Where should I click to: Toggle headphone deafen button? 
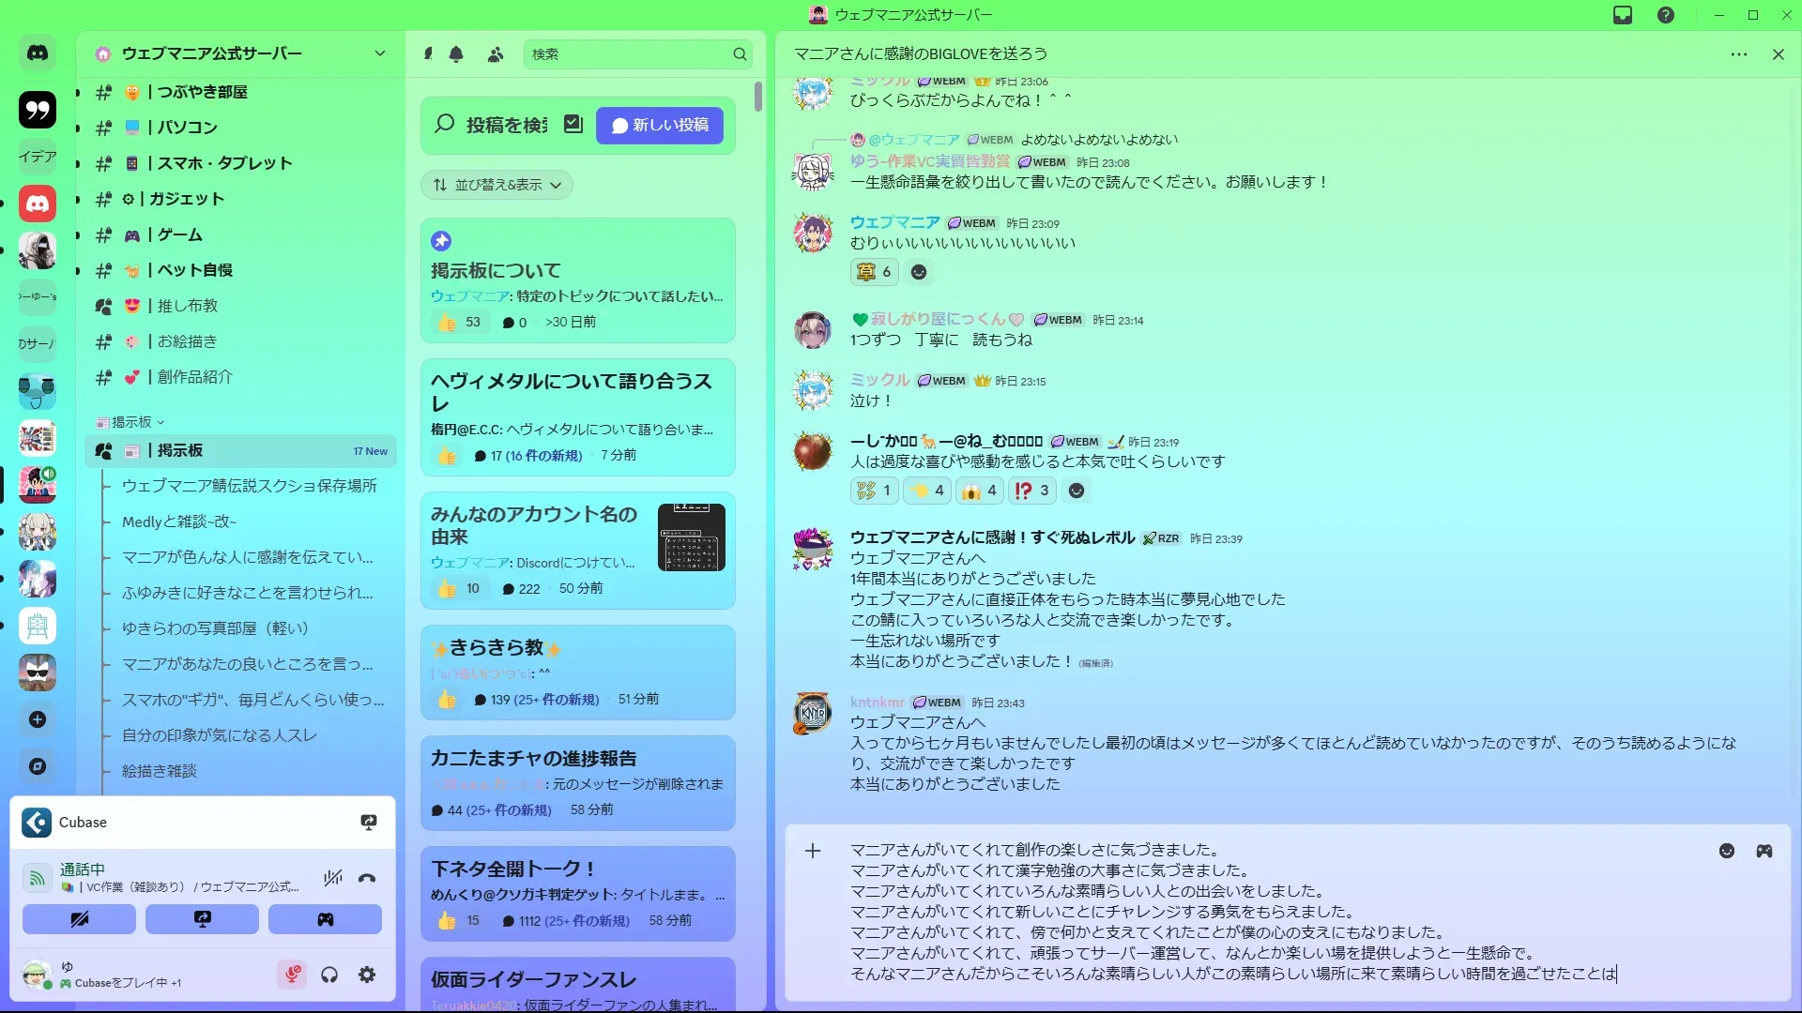329,975
